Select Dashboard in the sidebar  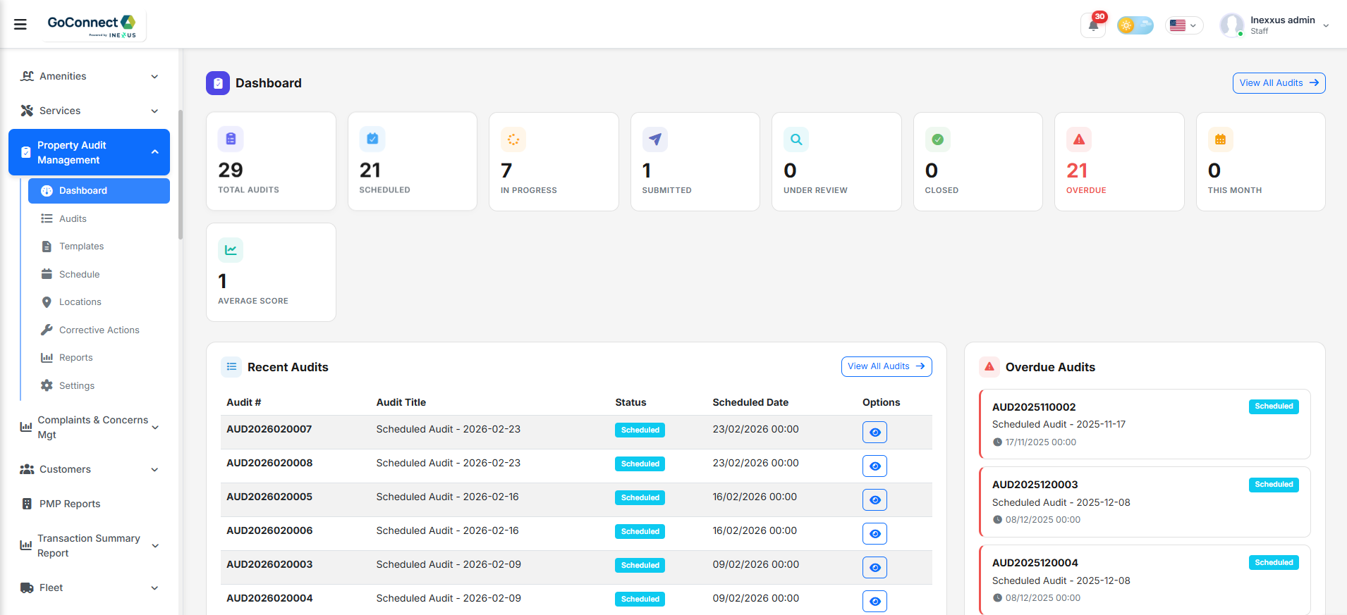point(99,191)
